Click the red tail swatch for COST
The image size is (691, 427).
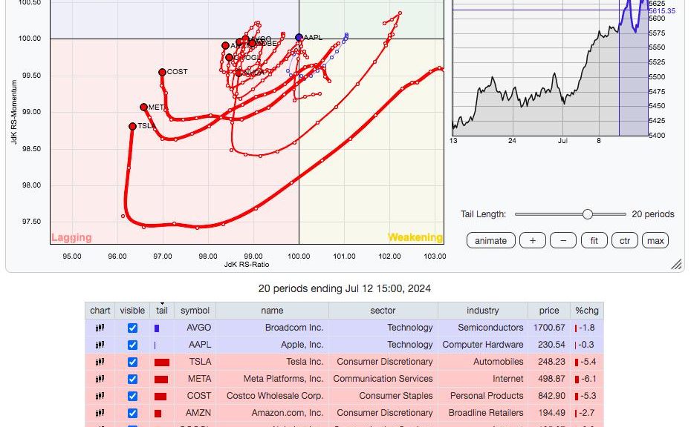click(x=160, y=397)
